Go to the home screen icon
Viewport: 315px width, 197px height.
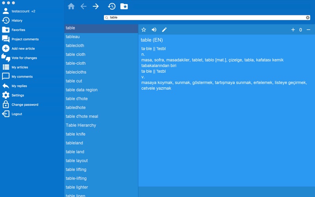pos(71,6)
